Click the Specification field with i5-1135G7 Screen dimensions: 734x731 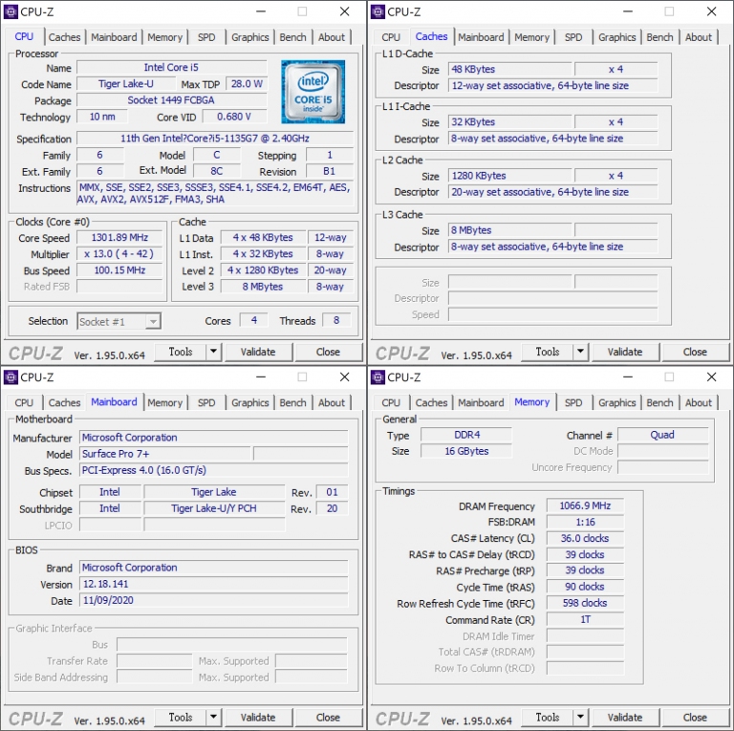click(x=215, y=139)
